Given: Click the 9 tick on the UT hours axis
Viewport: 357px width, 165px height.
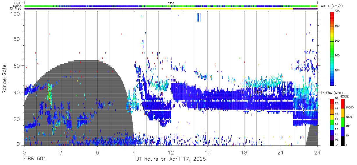Looking at the screenshot, I should (x=134, y=153).
